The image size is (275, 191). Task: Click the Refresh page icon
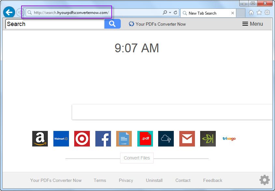175,13
